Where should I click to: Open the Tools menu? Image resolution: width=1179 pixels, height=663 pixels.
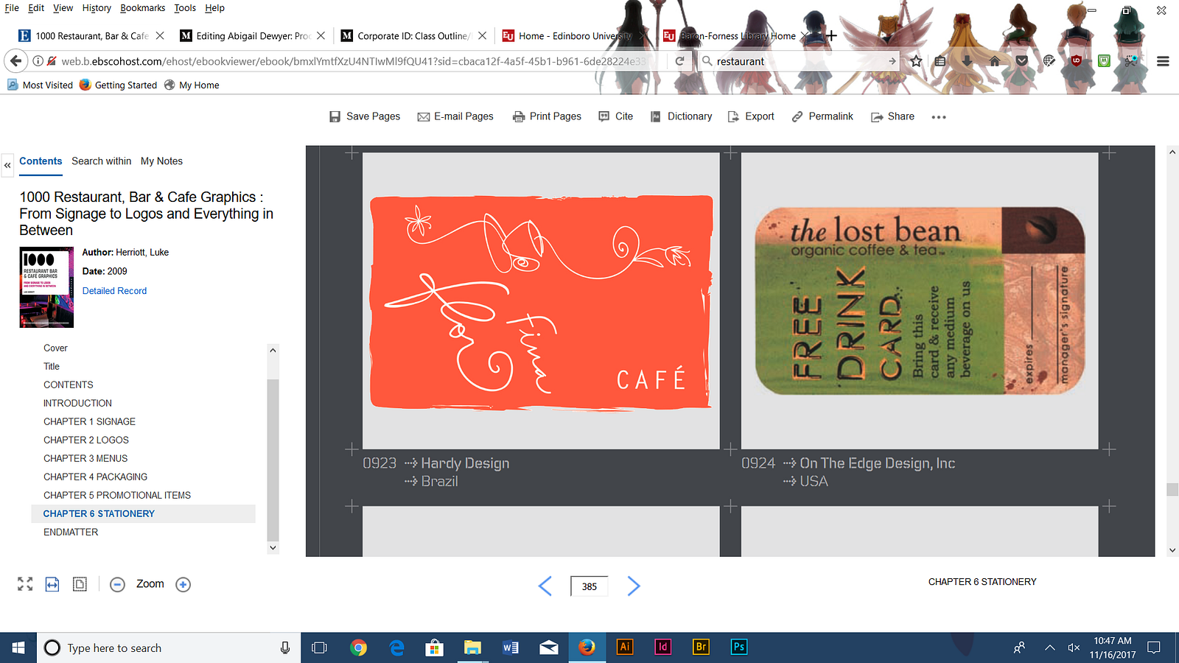185,8
